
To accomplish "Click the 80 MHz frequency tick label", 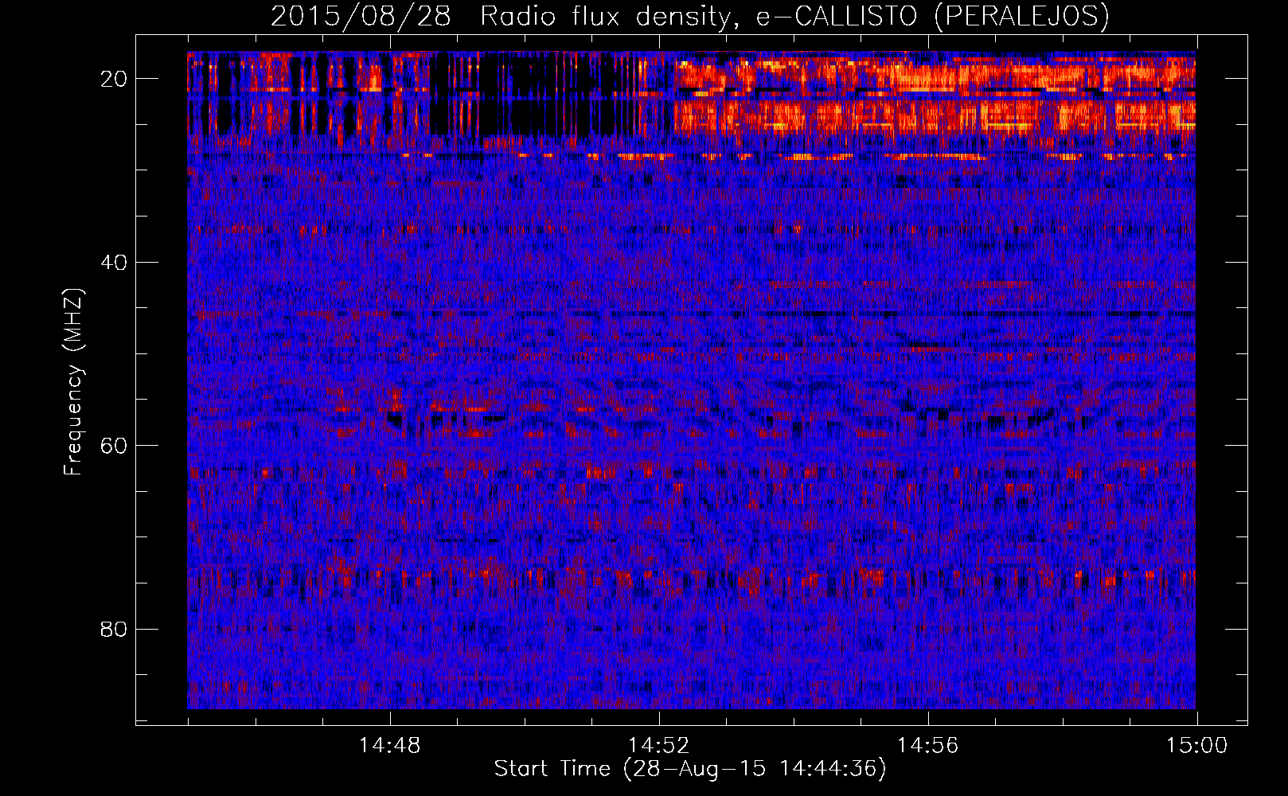I will click(x=115, y=629).
